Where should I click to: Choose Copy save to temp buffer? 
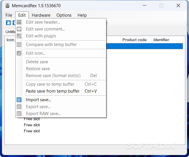(61, 84)
